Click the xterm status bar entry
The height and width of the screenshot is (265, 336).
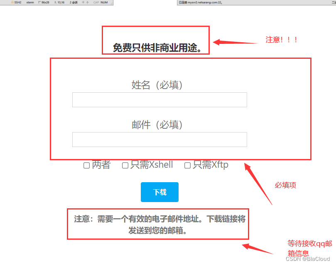30,2
